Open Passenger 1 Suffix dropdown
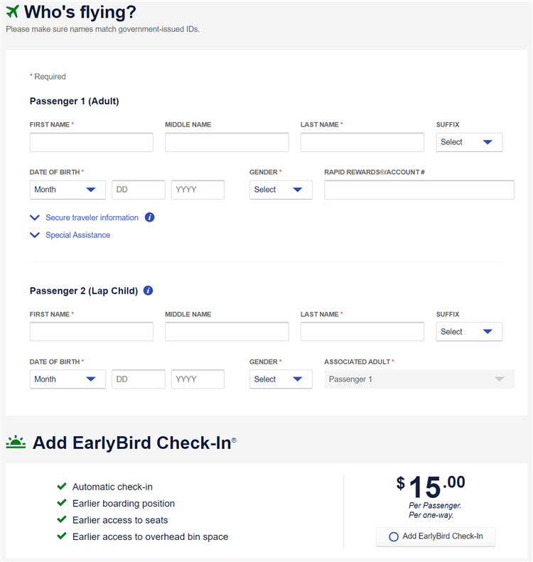Screen dimensions: 533x562 pyautogui.click(x=469, y=142)
